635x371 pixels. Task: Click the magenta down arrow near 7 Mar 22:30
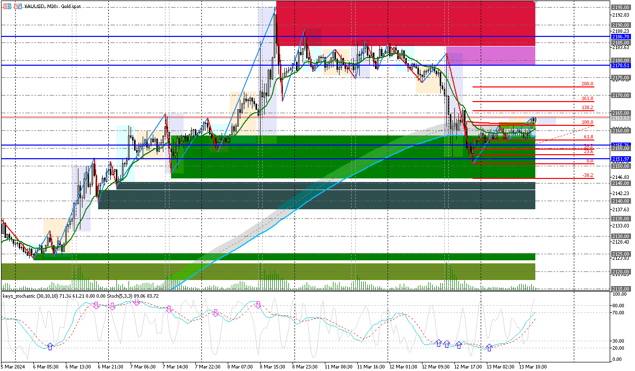216,313
